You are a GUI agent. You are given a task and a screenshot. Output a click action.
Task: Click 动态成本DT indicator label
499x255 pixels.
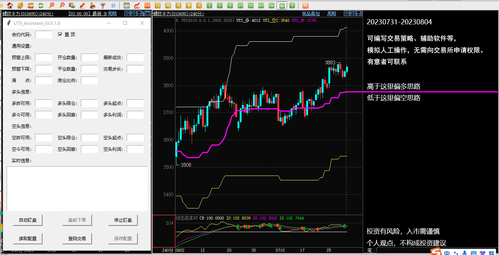tap(187, 218)
